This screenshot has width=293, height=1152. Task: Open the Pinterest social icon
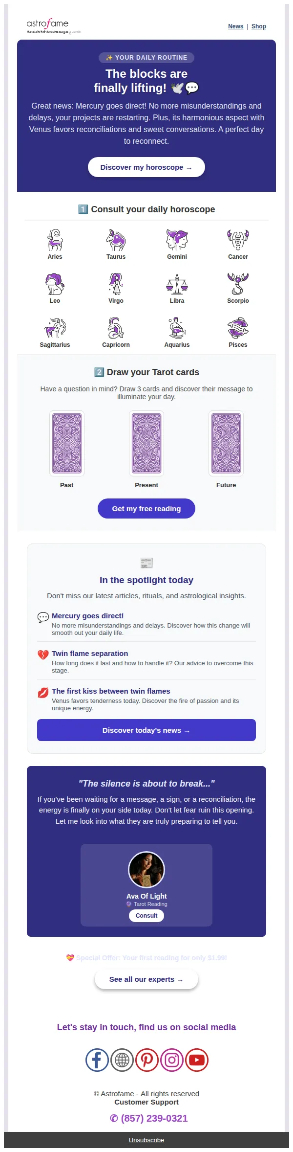pos(147,1060)
